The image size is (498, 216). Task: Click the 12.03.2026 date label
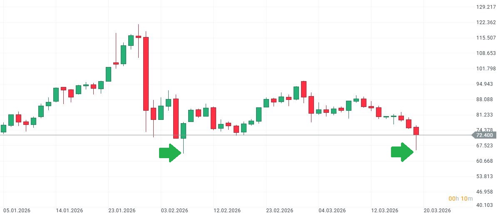coord(384,211)
